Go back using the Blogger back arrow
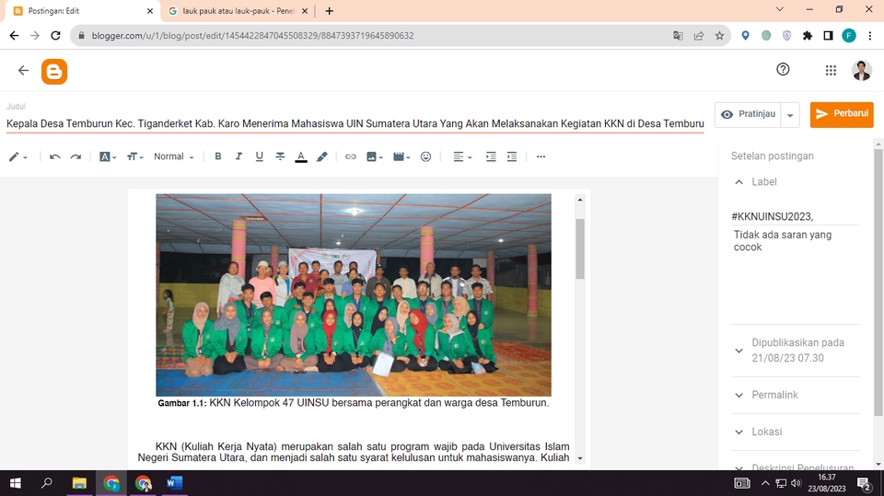Viewport: 884px width, 496px height. (x=23, y=71)
